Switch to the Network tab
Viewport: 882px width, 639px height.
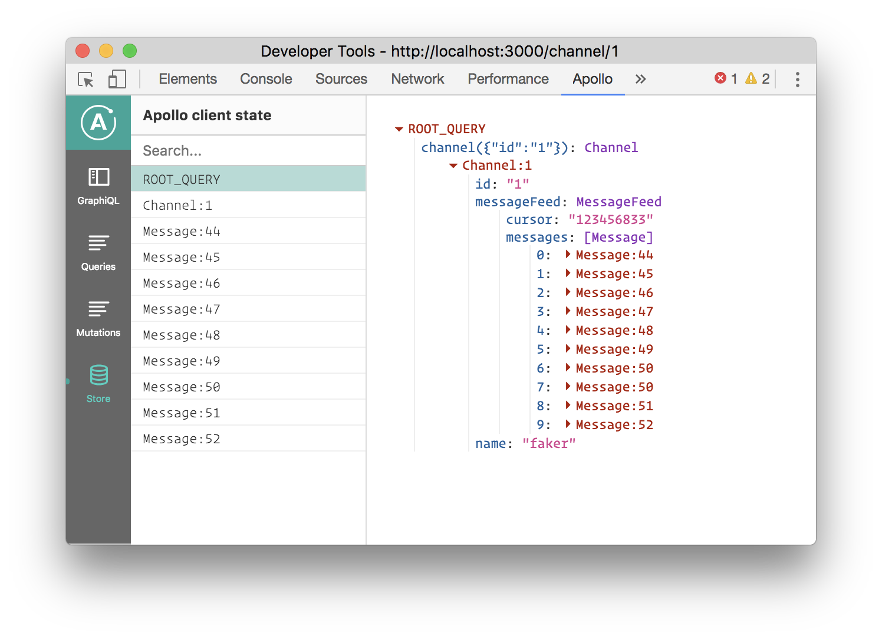[x=417, y=79]
